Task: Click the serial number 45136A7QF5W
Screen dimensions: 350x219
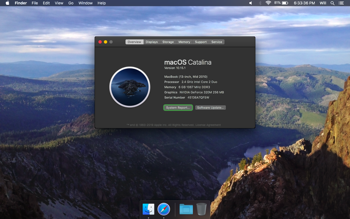Action: (198, 97)
